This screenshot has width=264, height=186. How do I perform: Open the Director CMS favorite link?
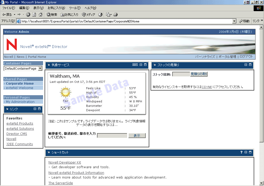click(x=17, y=134)
